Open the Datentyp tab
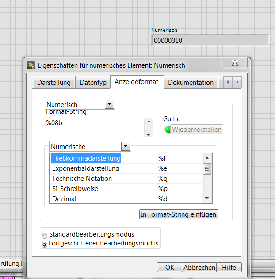 pos(93,83)
